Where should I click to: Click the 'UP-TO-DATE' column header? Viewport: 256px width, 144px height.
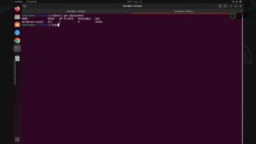coord(66,19)
